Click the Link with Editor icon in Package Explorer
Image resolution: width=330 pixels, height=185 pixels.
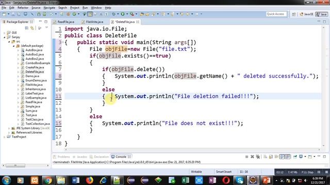pyautogui.click(x=32, y=28)
